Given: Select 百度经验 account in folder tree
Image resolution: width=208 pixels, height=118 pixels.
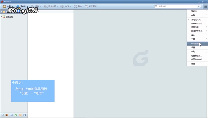Looking at the screenshot, I should [9, 17].
